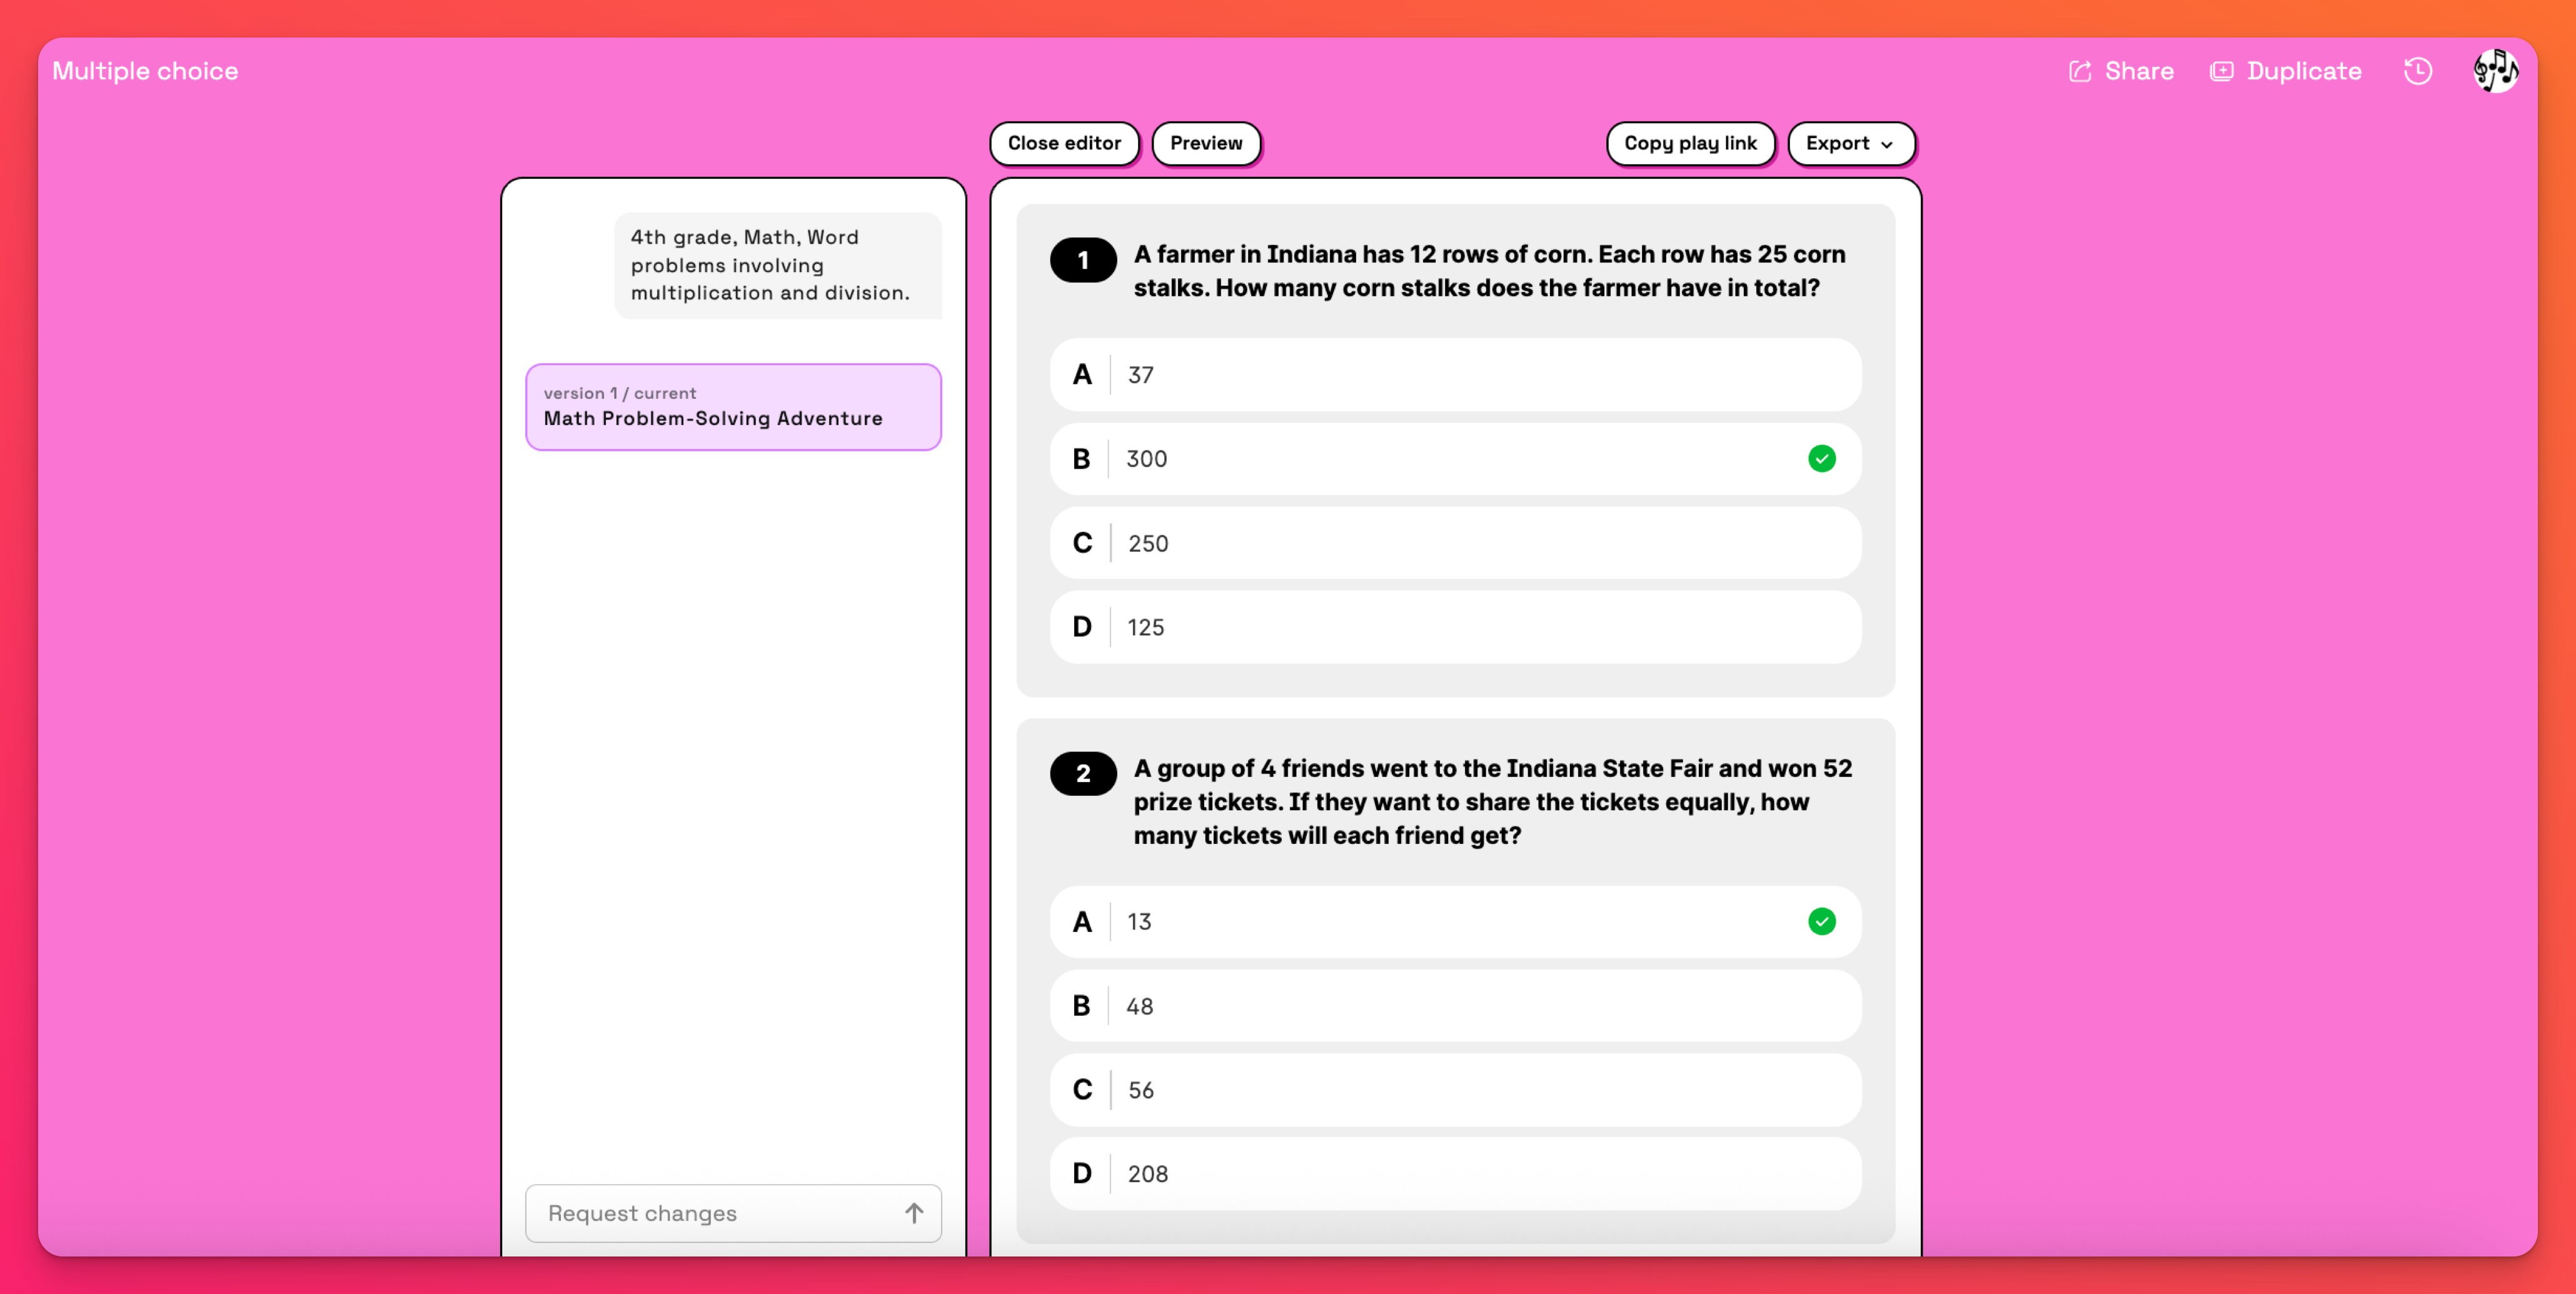The image size is (2576, 1294).
Task: Click the Preview button
Action: pos(1205,143)
